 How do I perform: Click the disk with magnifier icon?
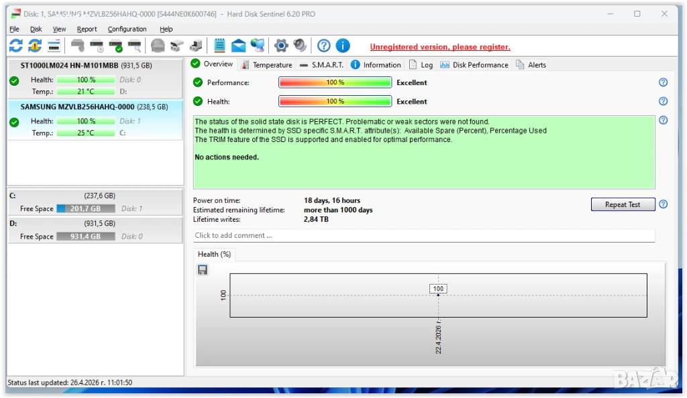pyautogui.click(x=135, y=46)
